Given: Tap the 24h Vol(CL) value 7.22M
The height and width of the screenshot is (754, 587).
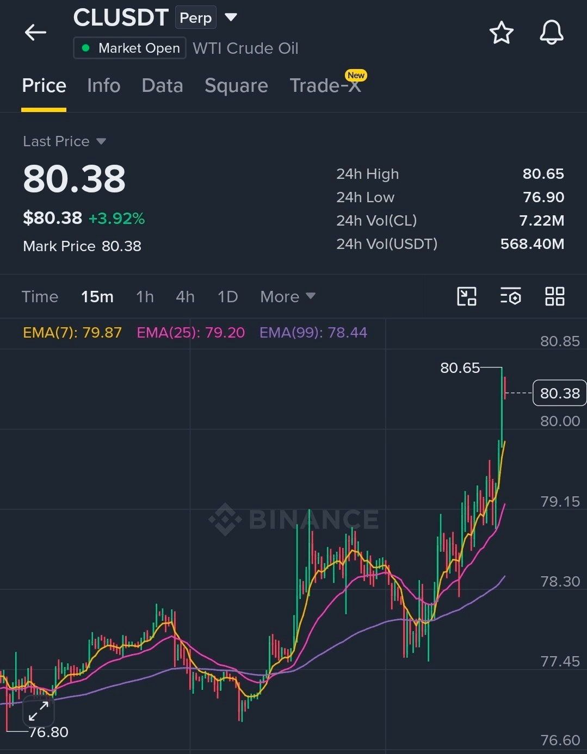Looking at the screenshot, I should coord(541,221).
